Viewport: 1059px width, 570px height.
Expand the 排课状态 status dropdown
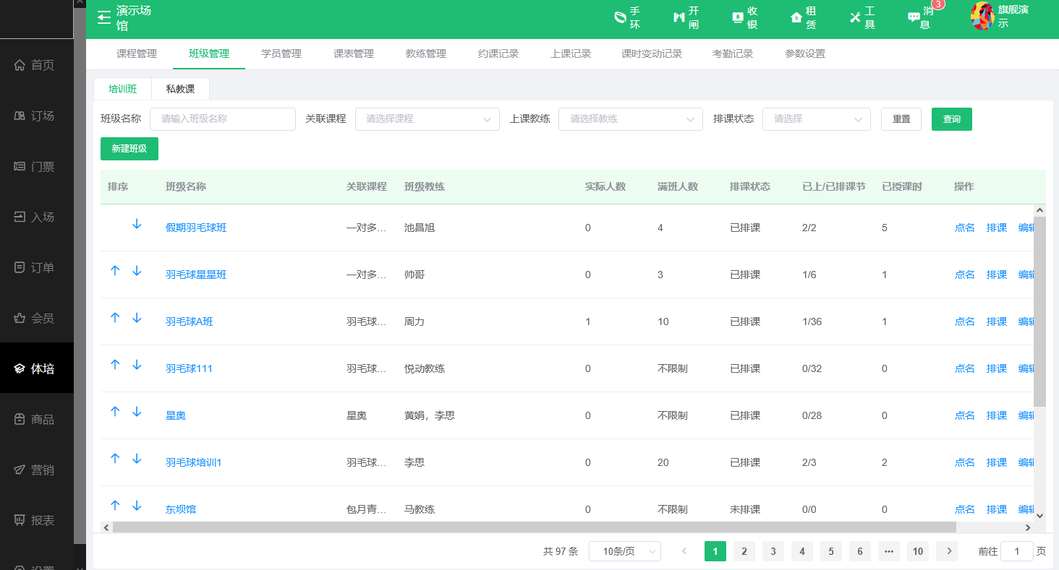(x=816, y=119)
